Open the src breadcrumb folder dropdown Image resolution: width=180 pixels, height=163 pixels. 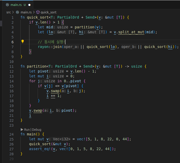[x=9, y=12]
